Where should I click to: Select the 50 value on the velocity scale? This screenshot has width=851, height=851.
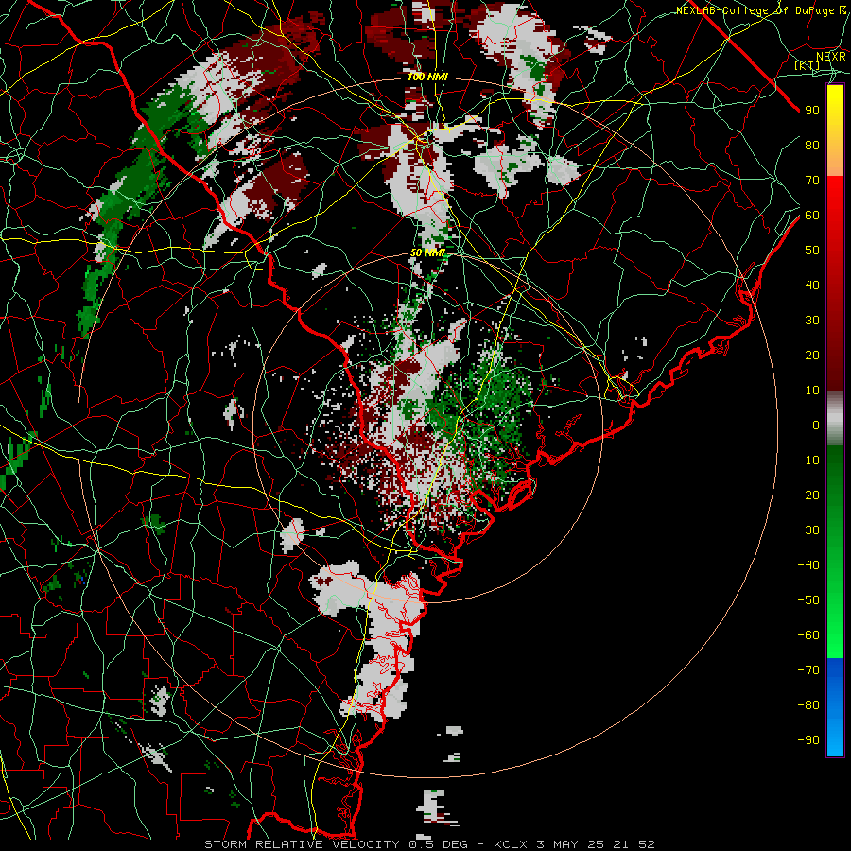coord(812,251)
